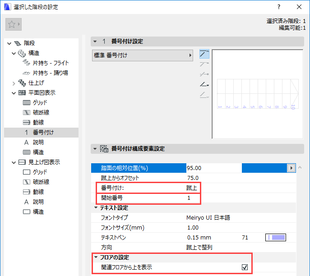Click the 破断線 icon under 平面図表示
Viewport: 310px width, 276px height.
[x=27, y=112]
